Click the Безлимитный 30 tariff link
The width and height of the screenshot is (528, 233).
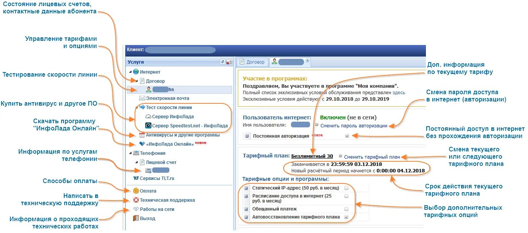click(x=312, y=156)
